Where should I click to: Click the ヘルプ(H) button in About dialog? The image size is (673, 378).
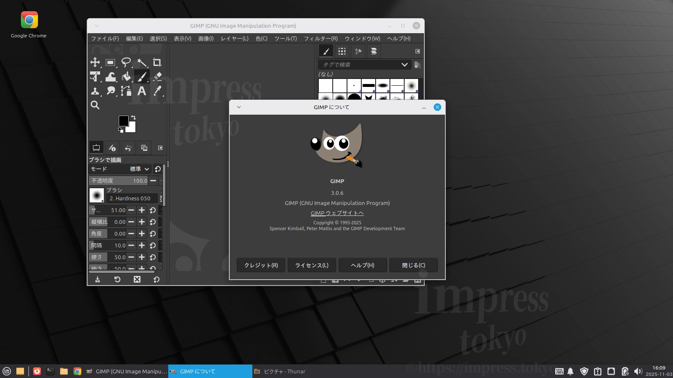pos(363,265)
